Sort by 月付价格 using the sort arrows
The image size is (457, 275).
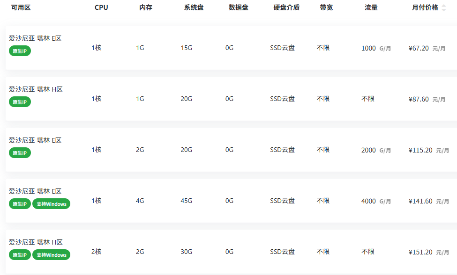tap(443, 8)
